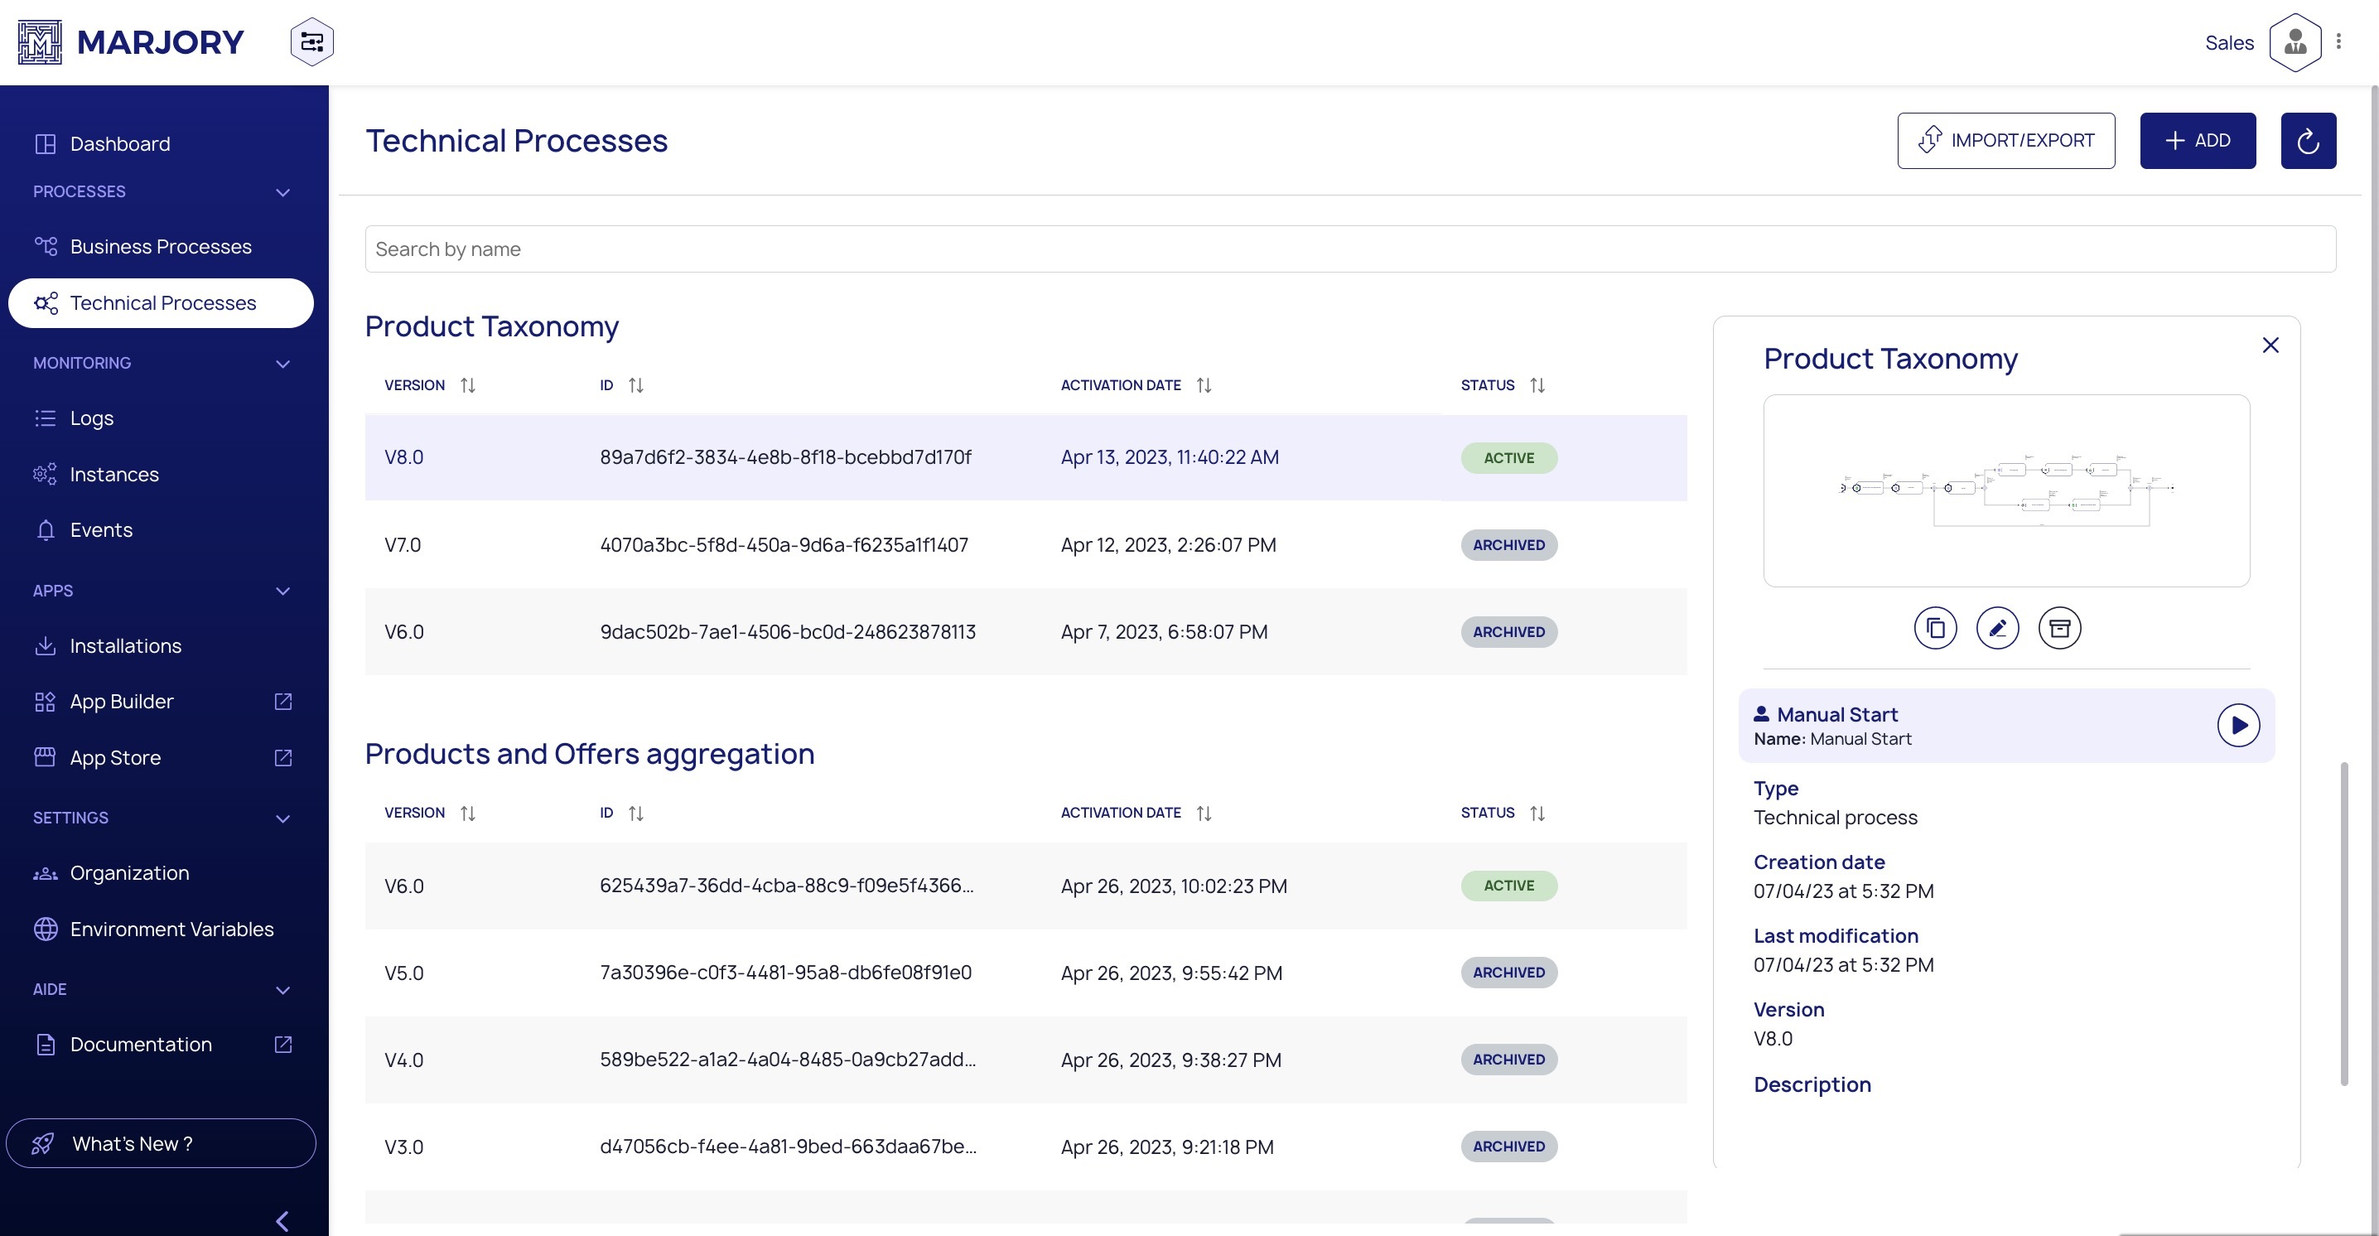The height and width of the screenshot is (1236, 2379).
Task: Open the three-dot options menu
Action: (2338, 41)
